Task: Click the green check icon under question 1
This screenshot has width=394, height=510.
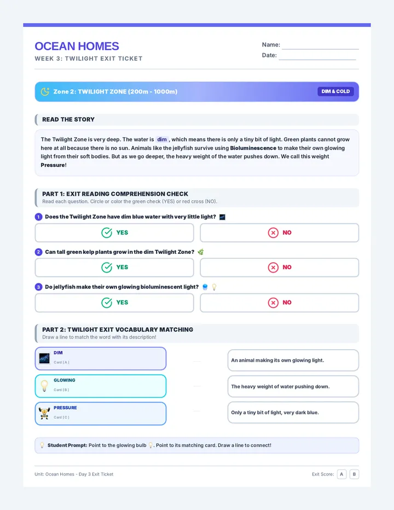Action: [x=107, y=233]
